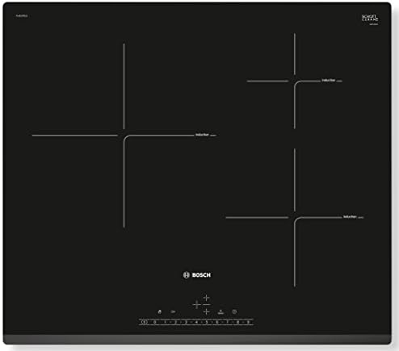Viewport: 399px width, 351px height.
Task: Set power level 9 on slider
Action: click(248, 322)
